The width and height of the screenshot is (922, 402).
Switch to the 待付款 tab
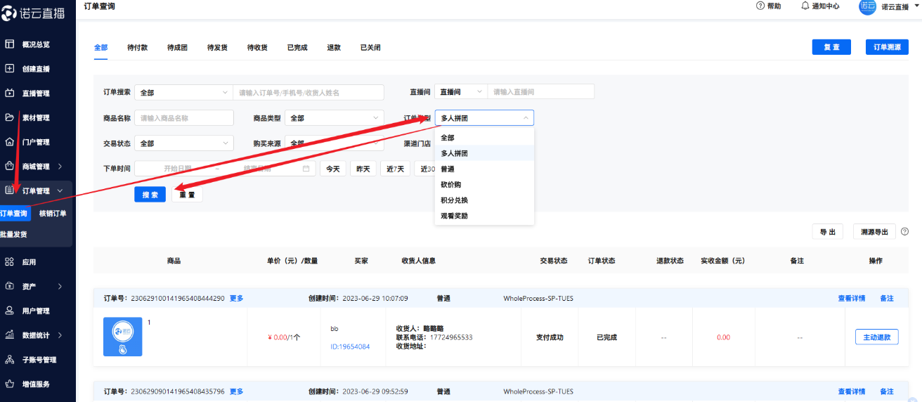[137, 48]
